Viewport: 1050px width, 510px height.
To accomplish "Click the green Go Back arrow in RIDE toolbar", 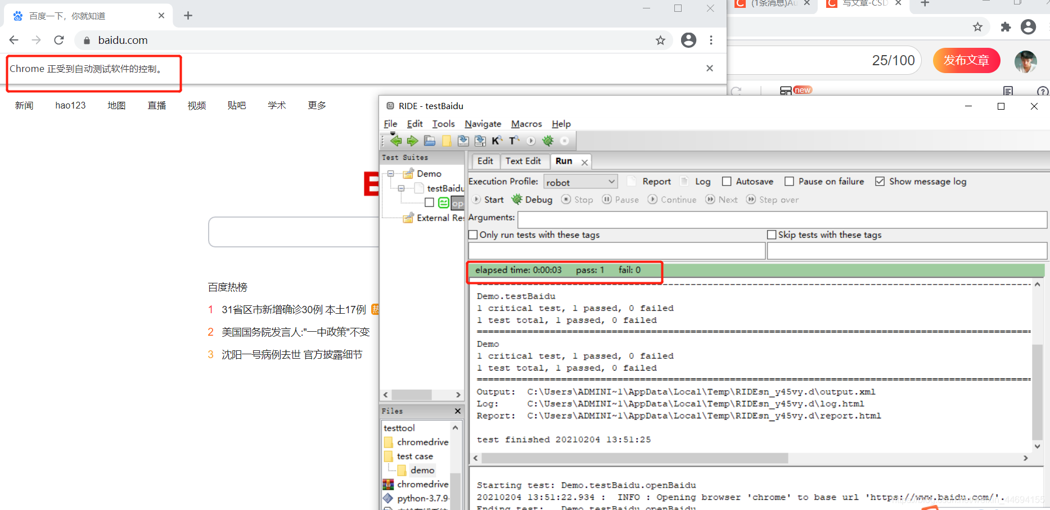I will 396,141.
